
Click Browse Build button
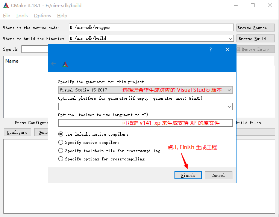point(256,39)
